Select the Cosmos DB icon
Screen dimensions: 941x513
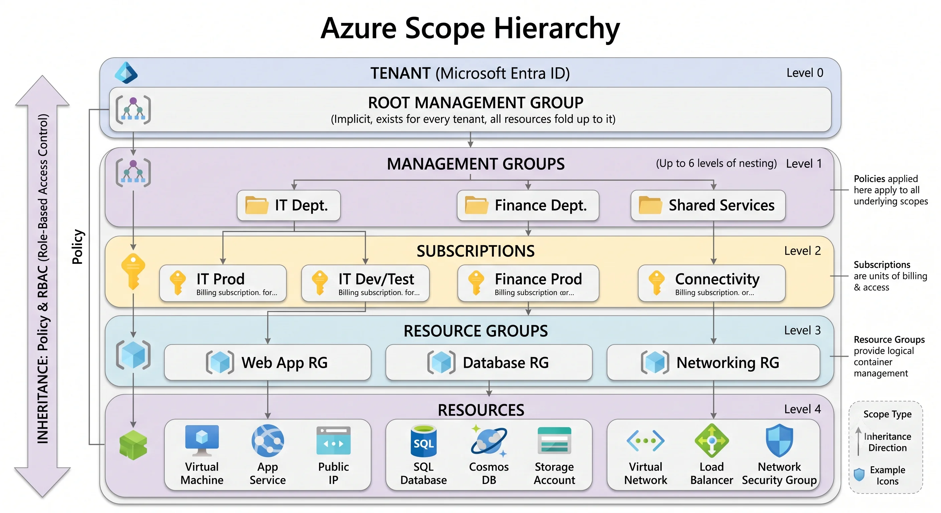(489, 441)
